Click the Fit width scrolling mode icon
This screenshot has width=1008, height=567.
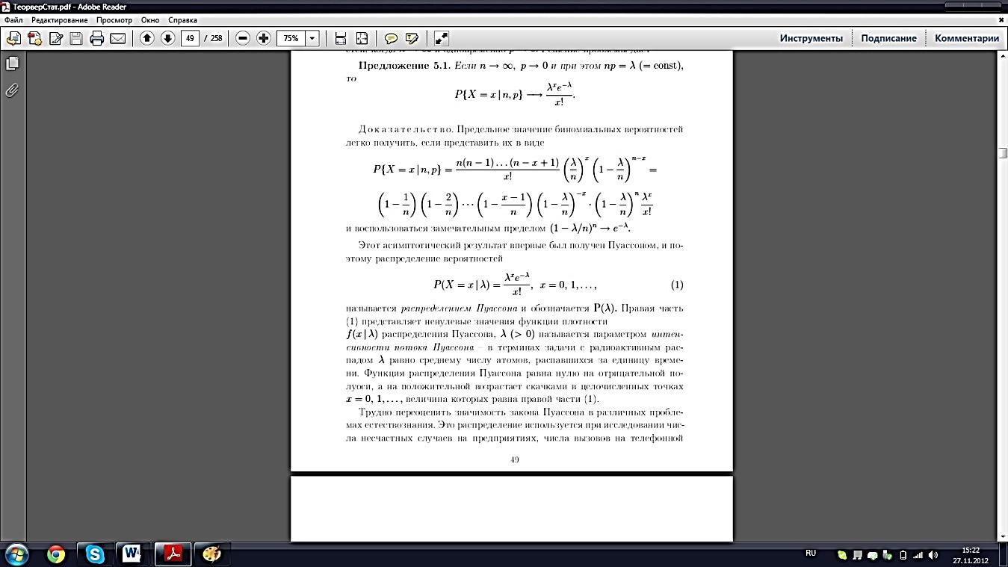(x=341, y=38)
